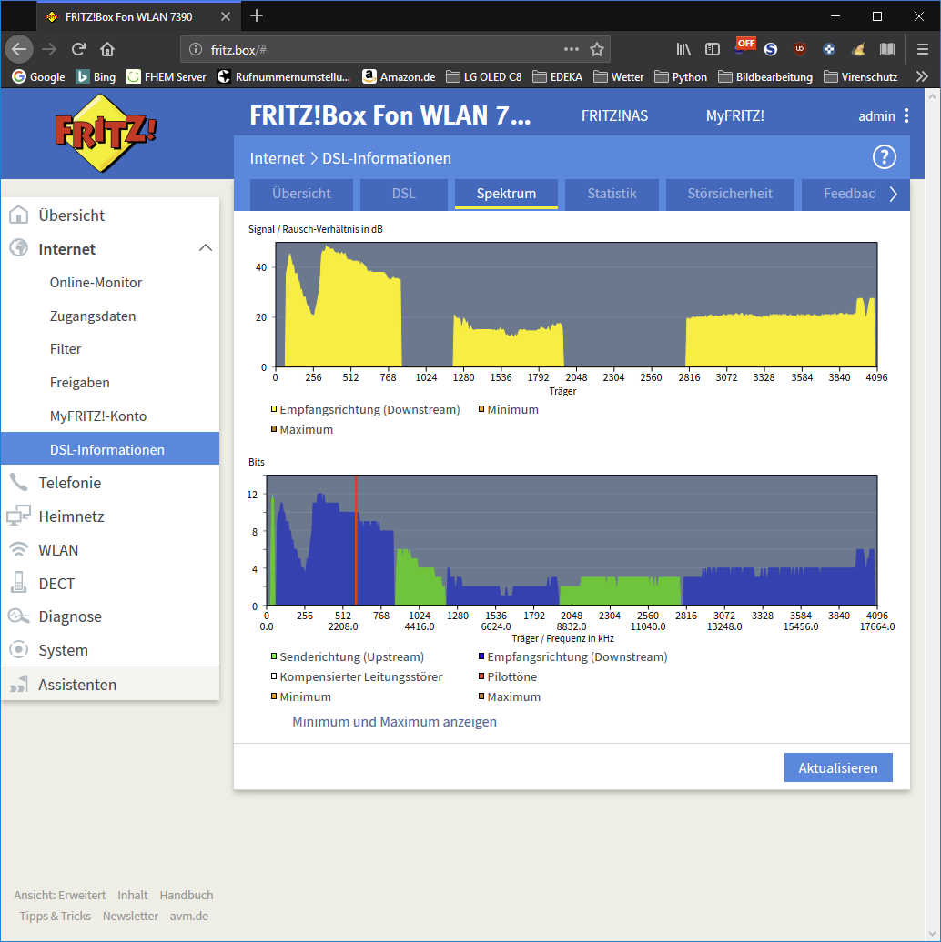Click yellow Empfangsrichtung legend swatch
This screenshot has width=941, height=942.
274,410
